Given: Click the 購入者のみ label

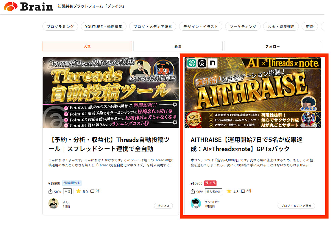Looking at the screenshot, I should pyautogui.click(x=213, y=192).
